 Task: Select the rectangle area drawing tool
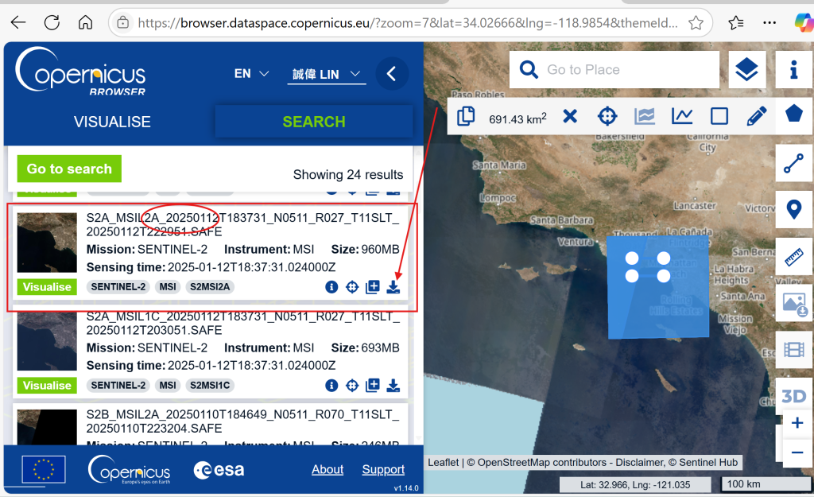pos(719,116)
